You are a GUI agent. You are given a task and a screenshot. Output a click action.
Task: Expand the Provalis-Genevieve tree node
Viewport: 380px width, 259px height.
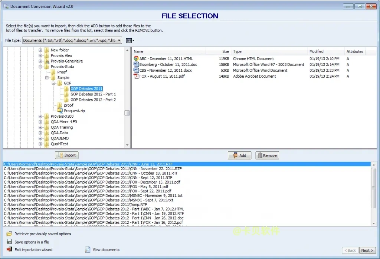pyautogui.click(x=40, y=61)
